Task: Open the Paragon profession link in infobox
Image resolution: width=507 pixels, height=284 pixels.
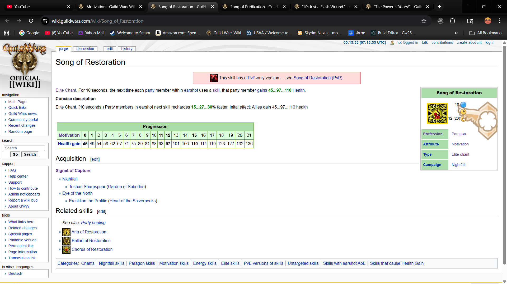Action: click(x=459, y=134)
